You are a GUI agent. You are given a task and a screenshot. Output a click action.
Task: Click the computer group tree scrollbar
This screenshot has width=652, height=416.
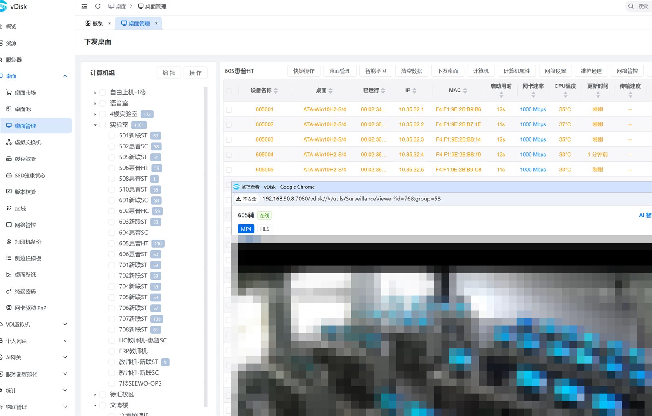point(206,247)
